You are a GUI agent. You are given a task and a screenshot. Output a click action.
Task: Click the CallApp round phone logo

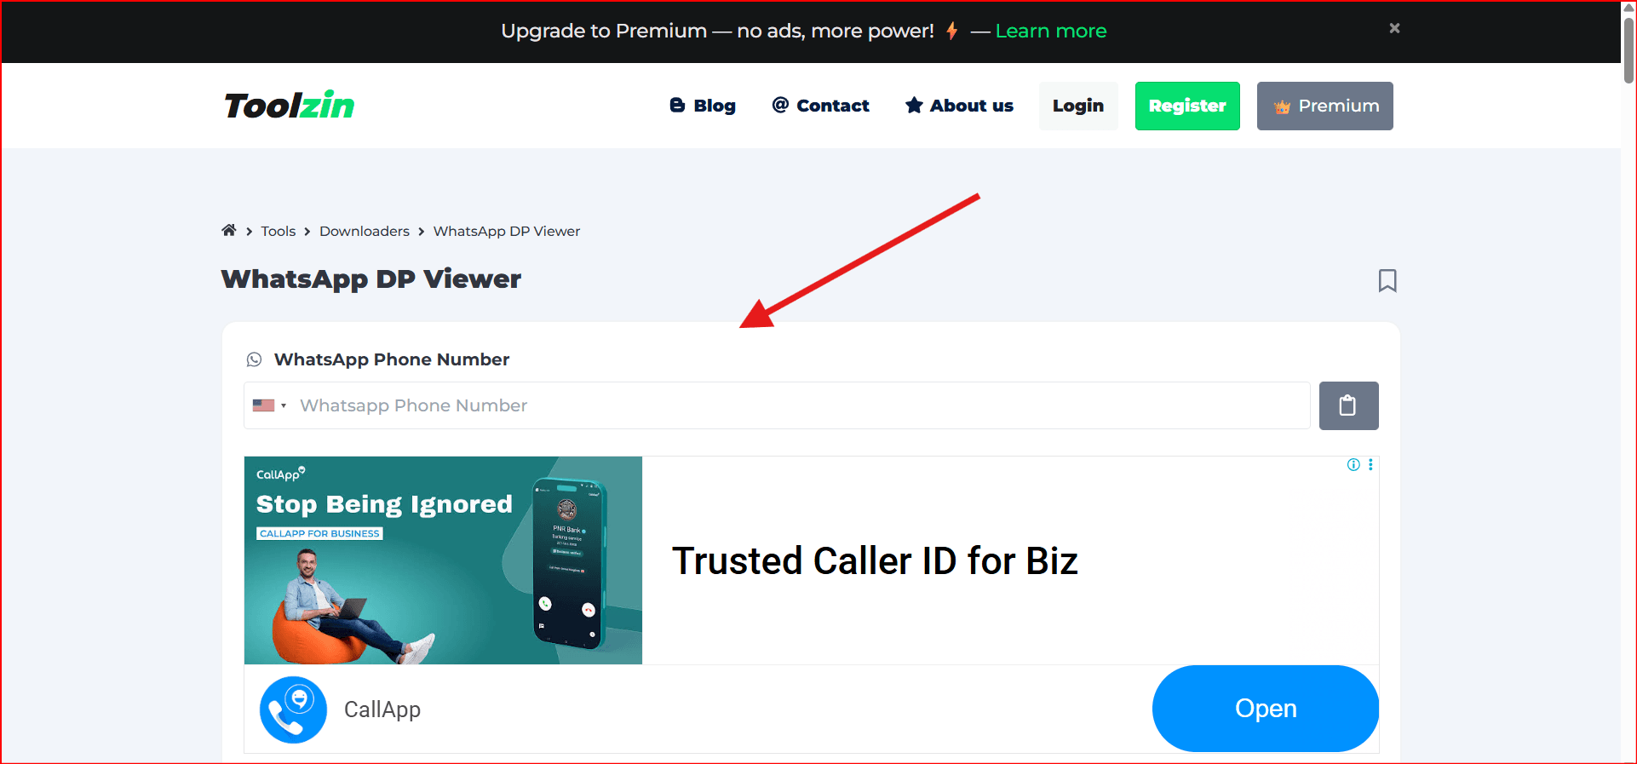pyautogui.click(x=293, y=709)
